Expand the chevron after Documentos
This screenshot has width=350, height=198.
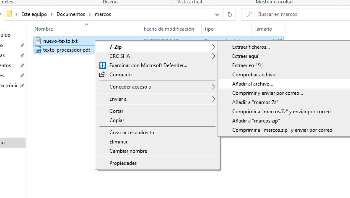pyautogui.click(x=90, y=14)
